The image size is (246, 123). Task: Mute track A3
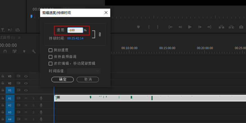pyautogui.click(x=26, y=112)
